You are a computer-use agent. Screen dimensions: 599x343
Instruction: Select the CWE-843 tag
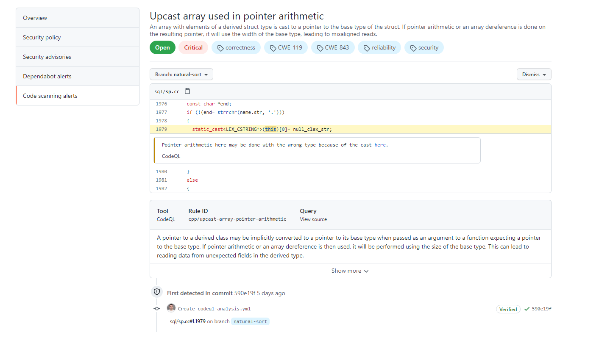pos(332,48)
